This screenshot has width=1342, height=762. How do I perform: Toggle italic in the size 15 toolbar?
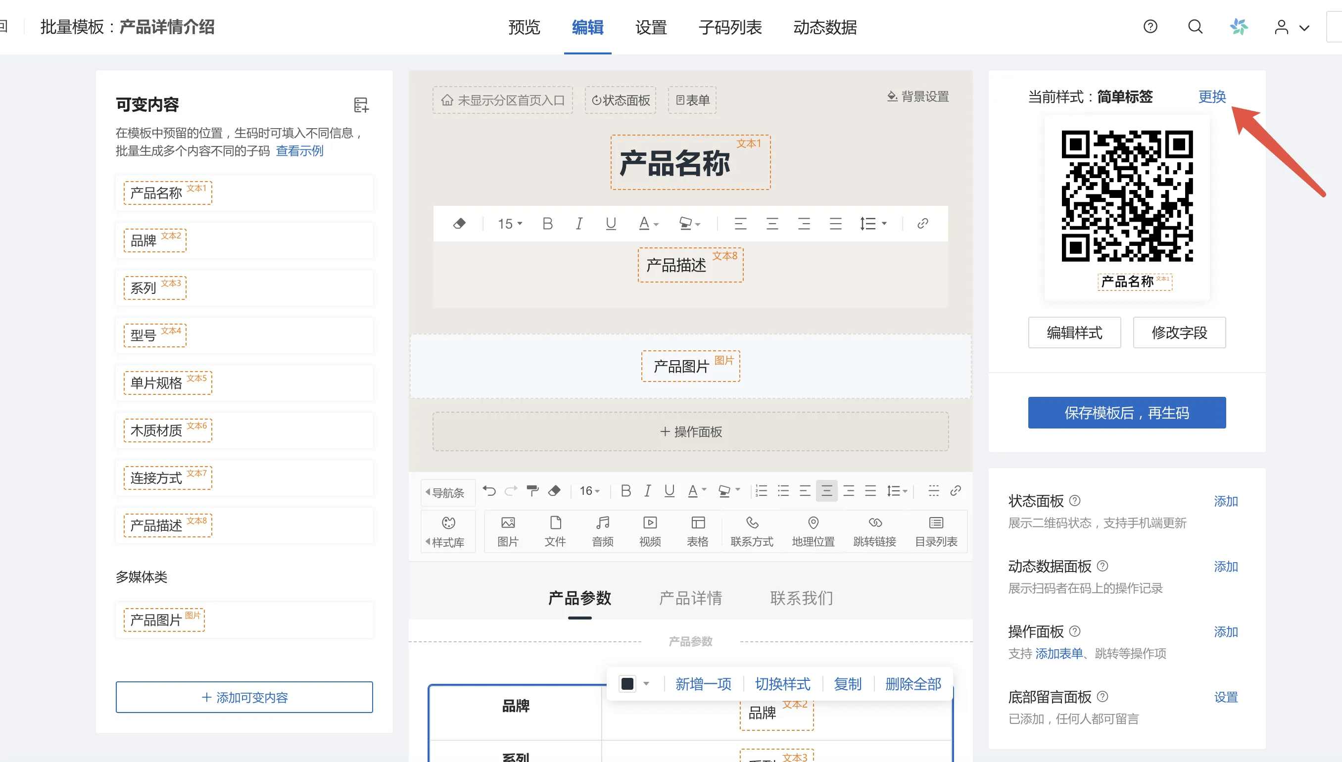(579, 224)
